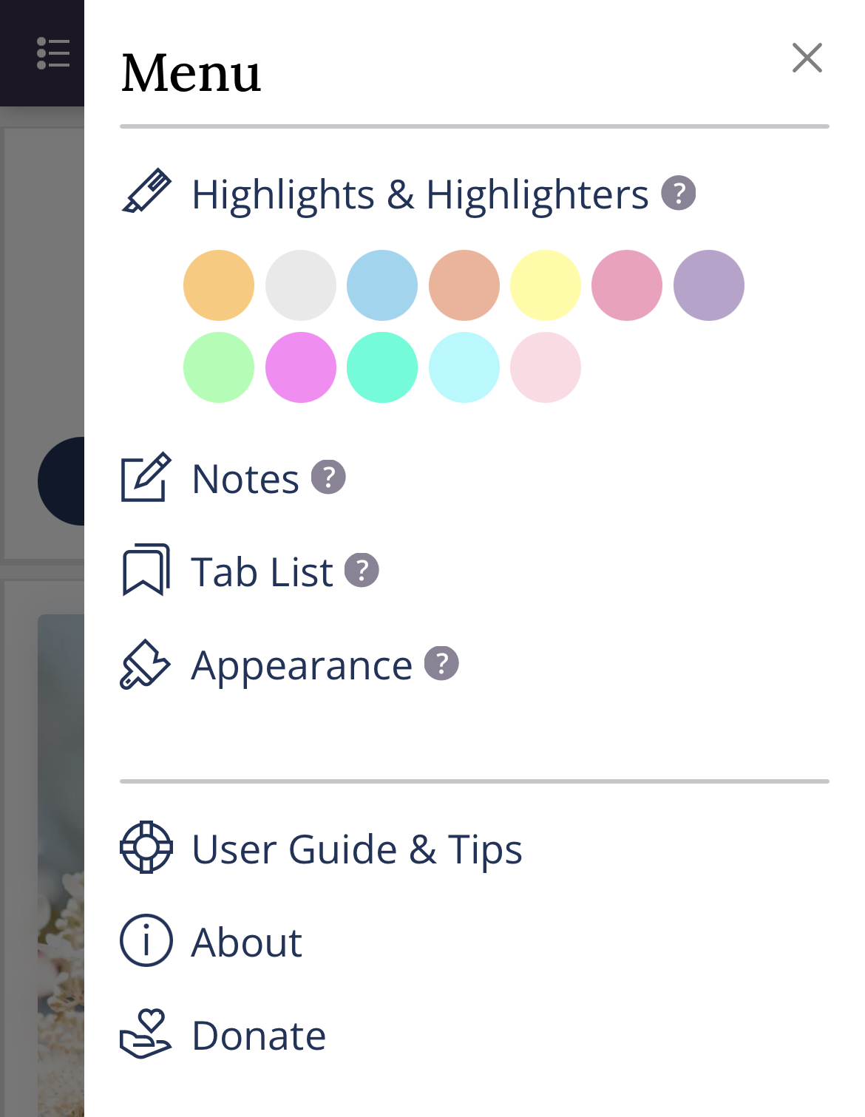Image resolution: width=865 pixels, height=1117 pixels.
Task: Open the Notes section
Action: click(245, 478)
